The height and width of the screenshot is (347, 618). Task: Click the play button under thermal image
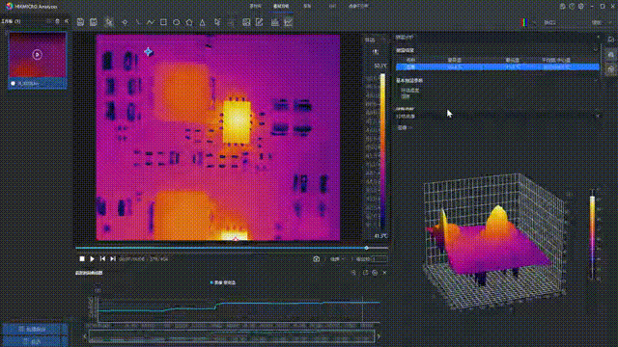[93, 259]
